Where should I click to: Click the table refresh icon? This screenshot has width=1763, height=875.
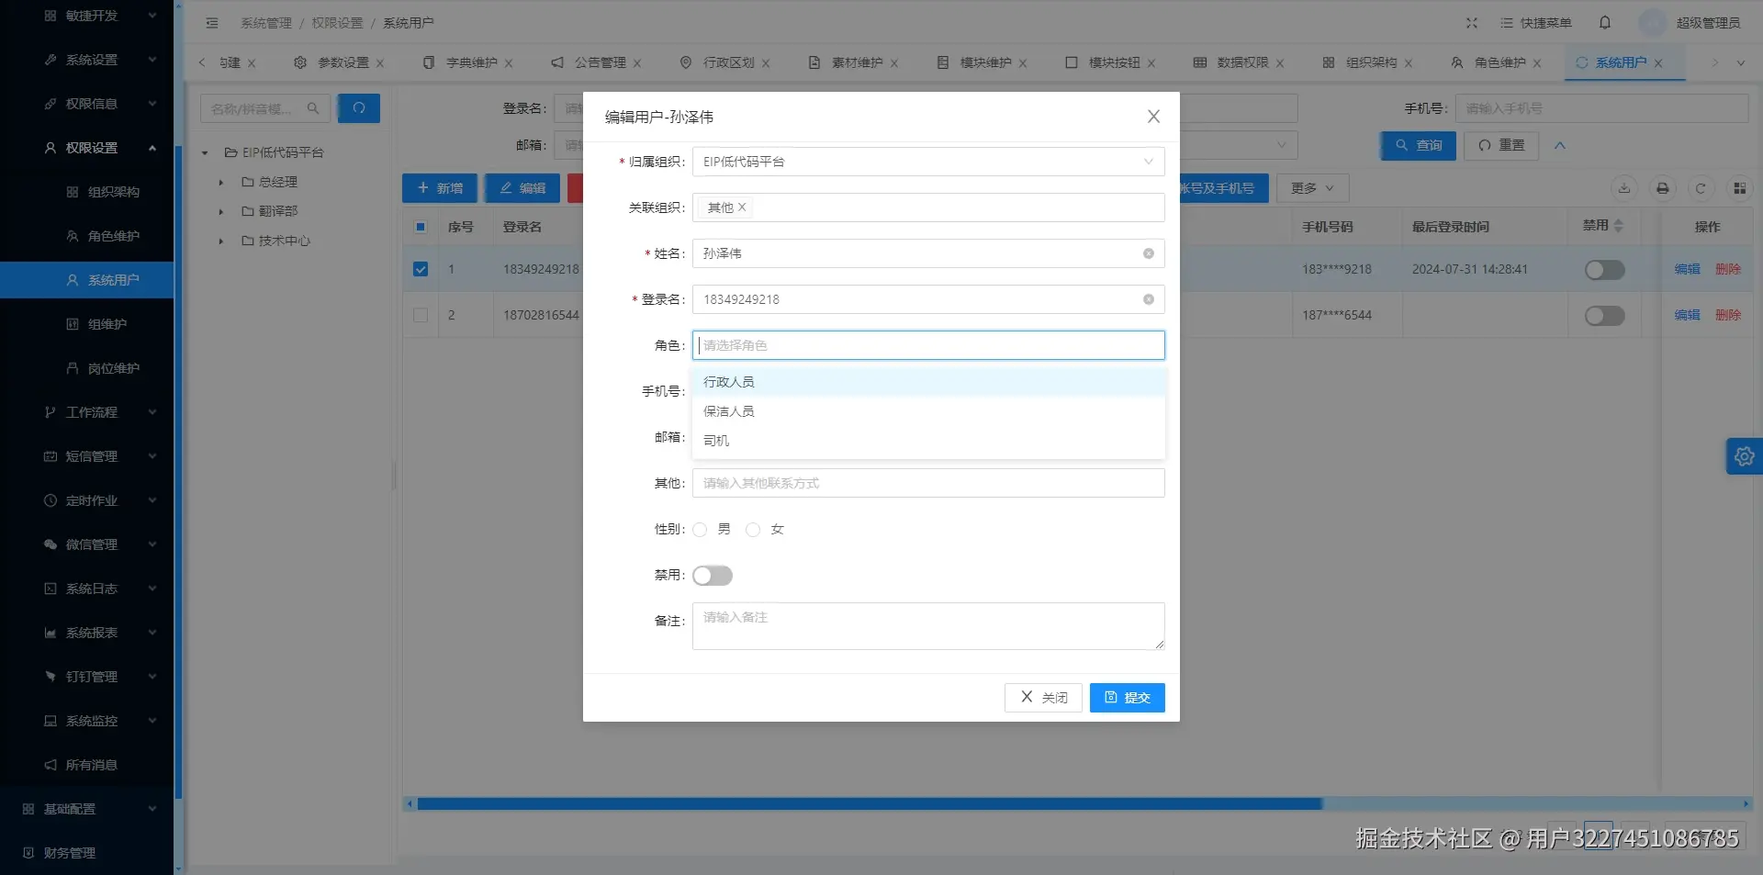1701,188
